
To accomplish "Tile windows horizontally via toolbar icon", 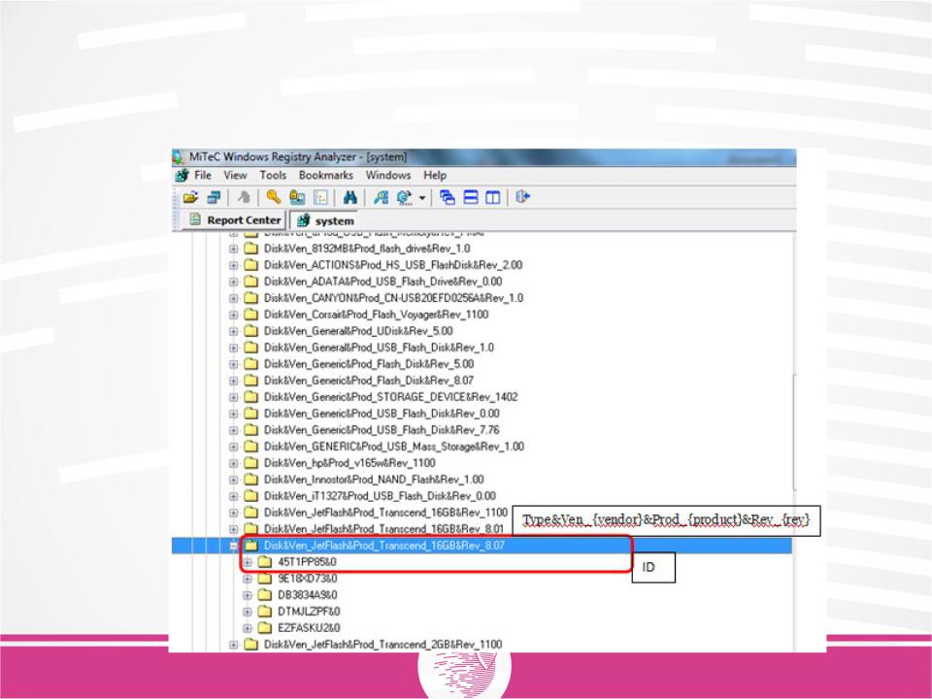I will point(471,197).
